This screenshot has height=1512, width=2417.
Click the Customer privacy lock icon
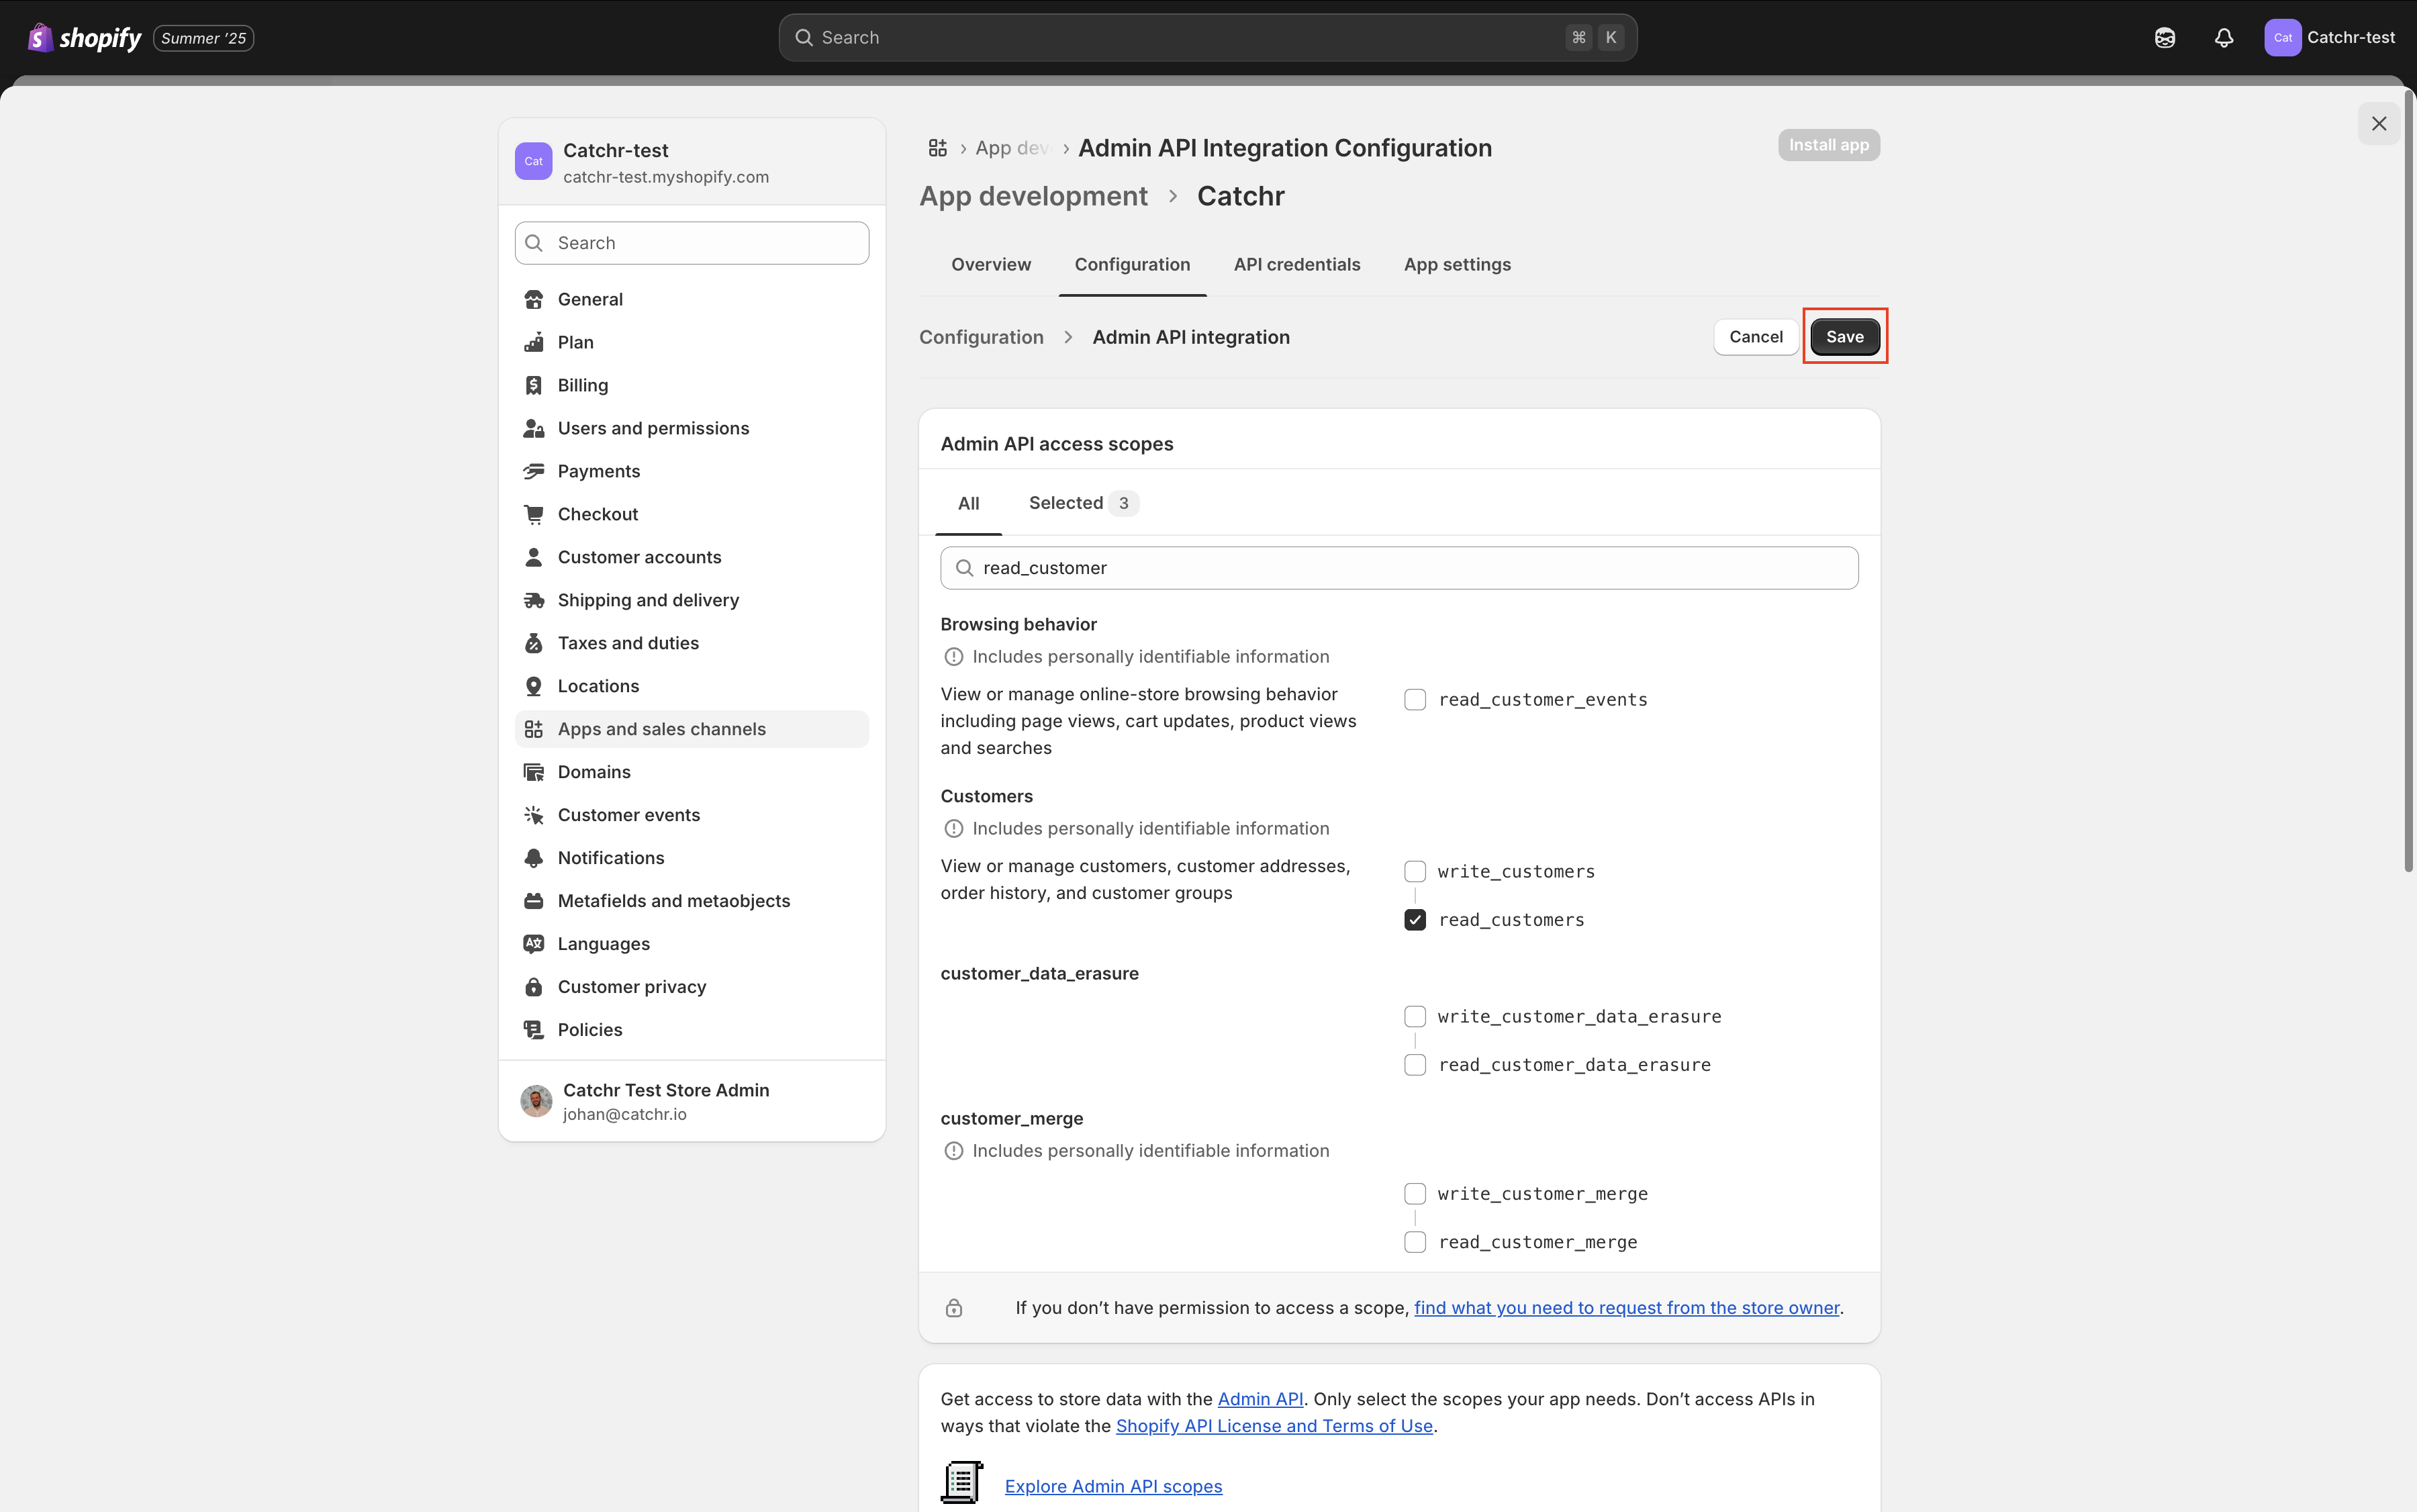(534, 987)
